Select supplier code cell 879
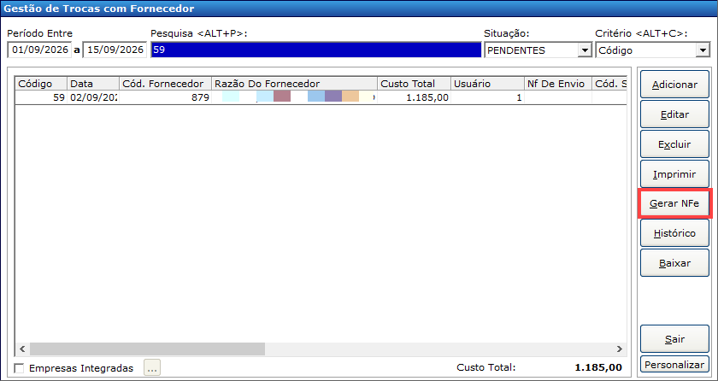Image resolution: width=718 pixels, height=381 pixels. pyautogui.click(x=166, y=97)
